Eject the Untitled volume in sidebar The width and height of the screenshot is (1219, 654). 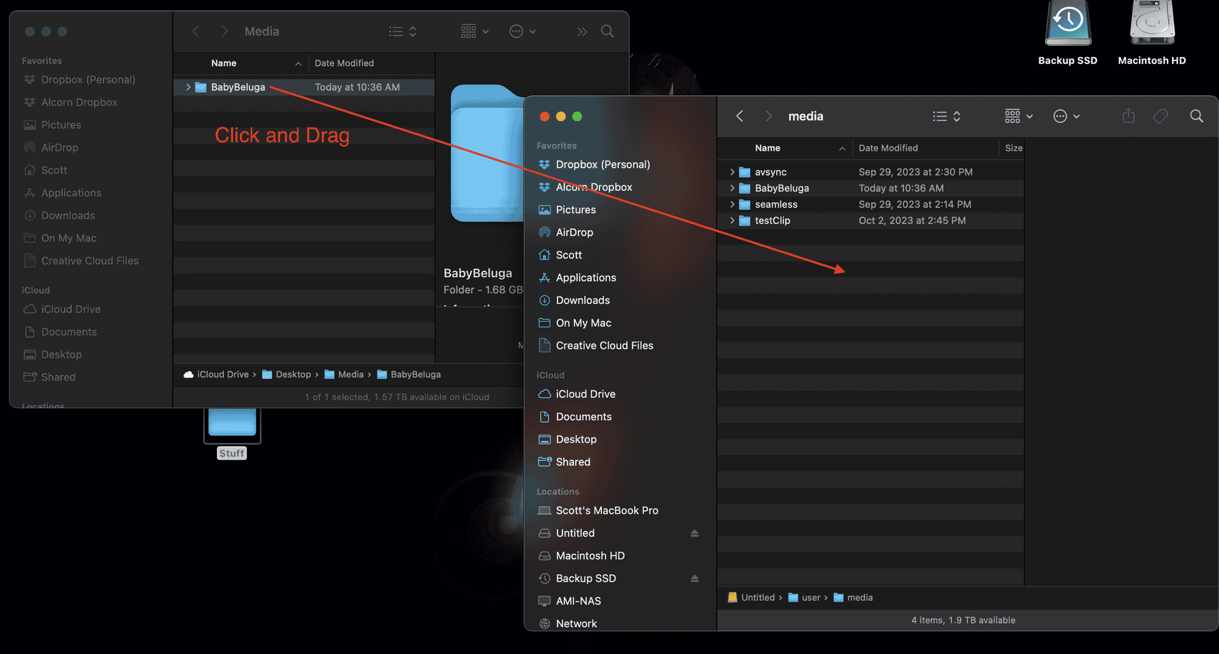click(695, 533)
